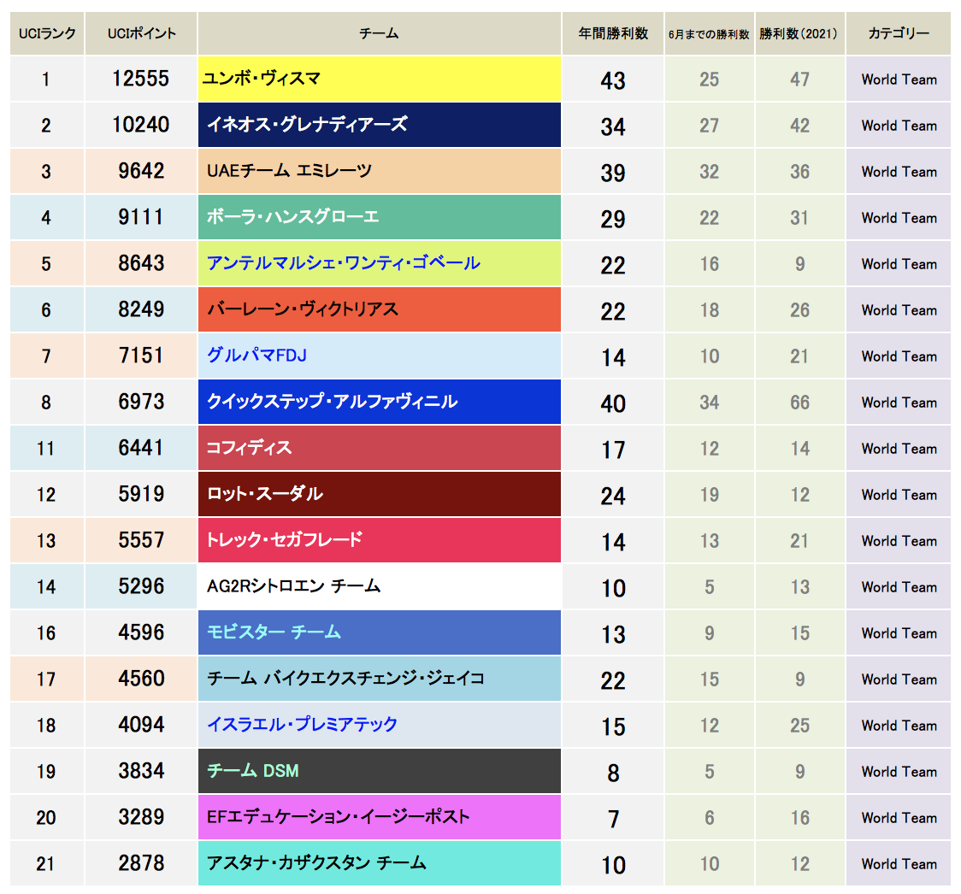
Task: Select the トレック・セガフレード team cell
Action: pos(380,540)
